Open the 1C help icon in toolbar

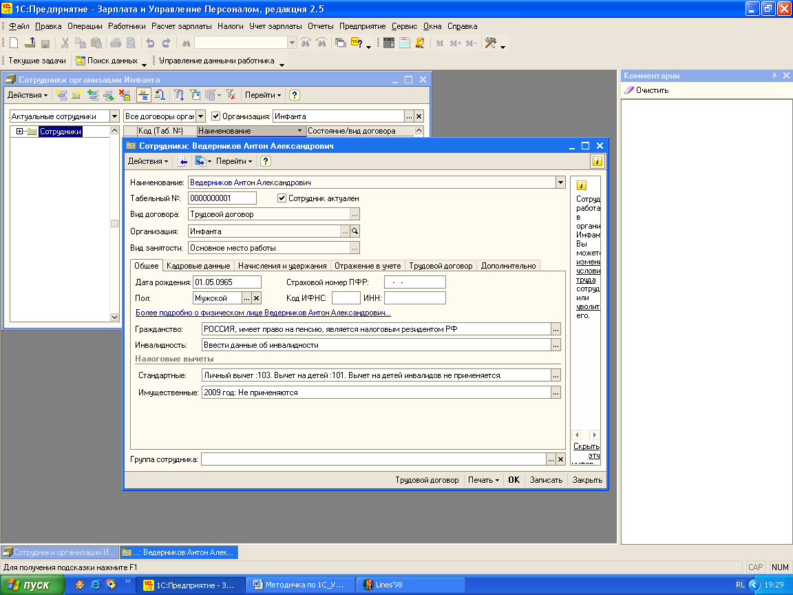point(357,43)
